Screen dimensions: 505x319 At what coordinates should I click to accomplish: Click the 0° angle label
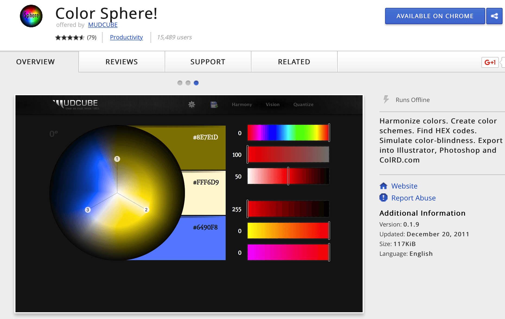click(53, 134)
